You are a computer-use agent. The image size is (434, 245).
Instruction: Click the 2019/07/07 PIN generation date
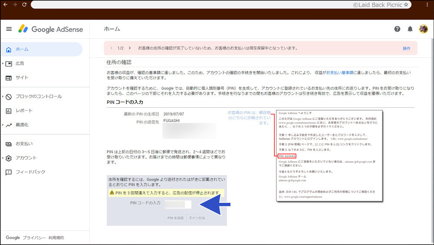[174, 114]
